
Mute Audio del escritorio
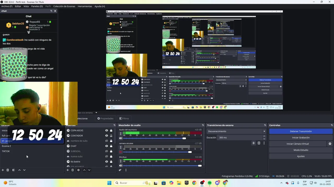coord(121,138)
